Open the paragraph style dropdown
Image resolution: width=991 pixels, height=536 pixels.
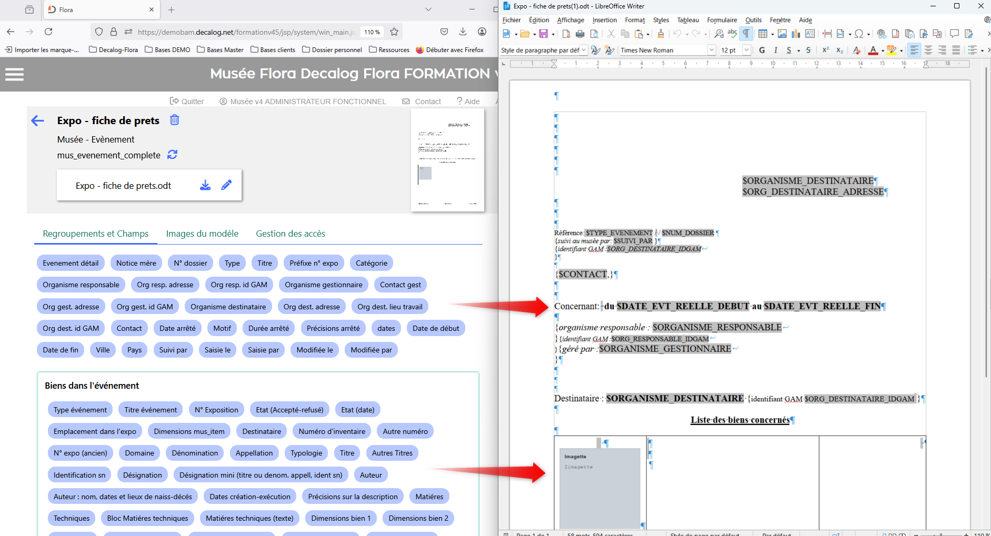(x=584, y=50)
